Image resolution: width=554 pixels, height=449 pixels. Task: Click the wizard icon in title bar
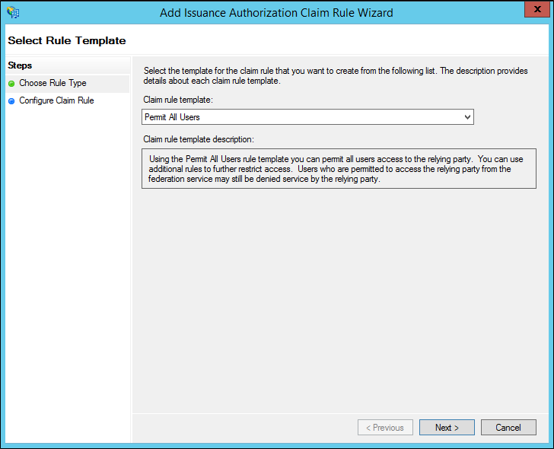(x=13, y=12)
